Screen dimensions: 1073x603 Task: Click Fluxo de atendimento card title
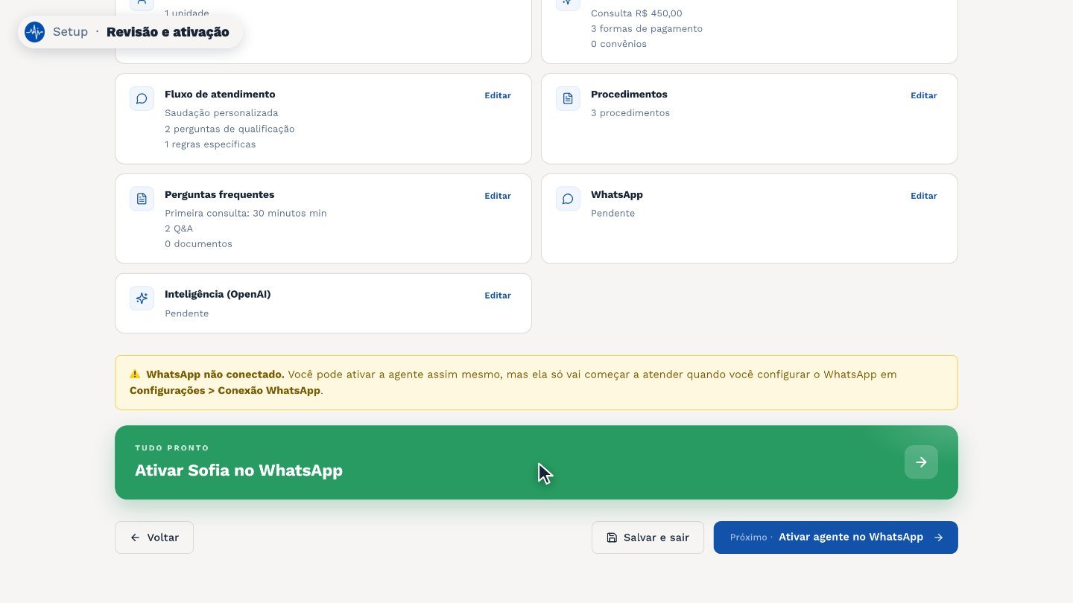[220, 95]
